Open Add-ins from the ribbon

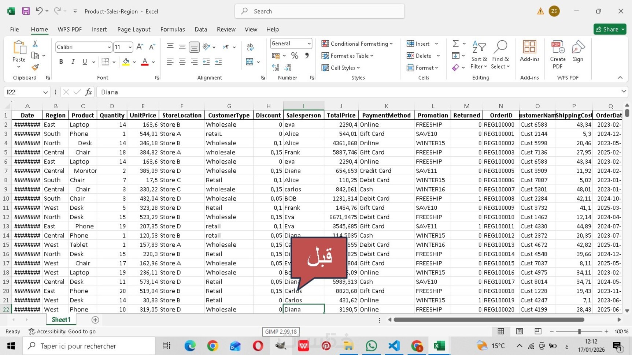coord(529,51)
